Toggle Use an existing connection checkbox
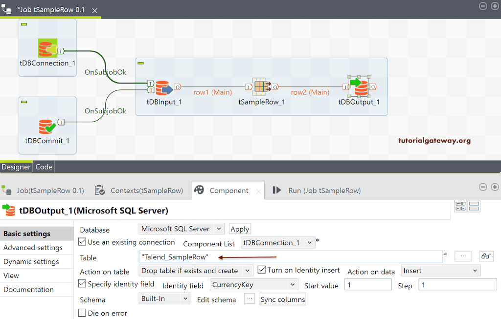 (82, 242)
